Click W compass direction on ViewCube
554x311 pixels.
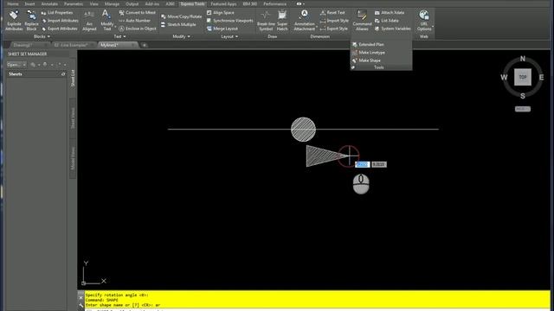pos(504,77)
